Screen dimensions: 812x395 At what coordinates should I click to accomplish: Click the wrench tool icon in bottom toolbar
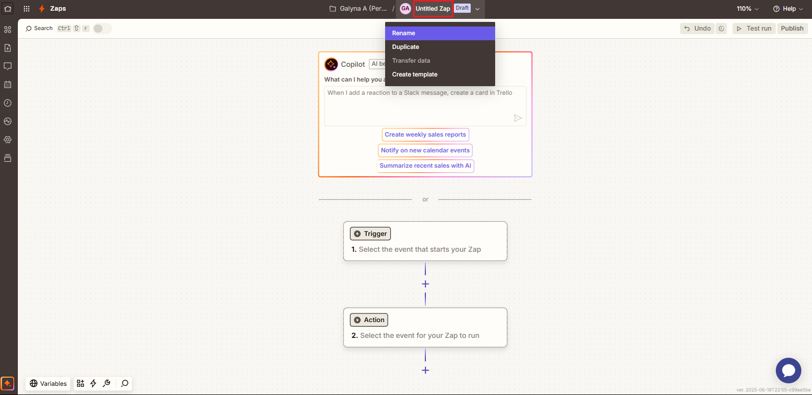pyautogui.click(x=106, y=383)
